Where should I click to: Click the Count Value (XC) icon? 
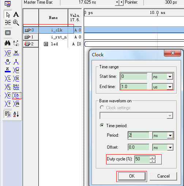point(8,95)
